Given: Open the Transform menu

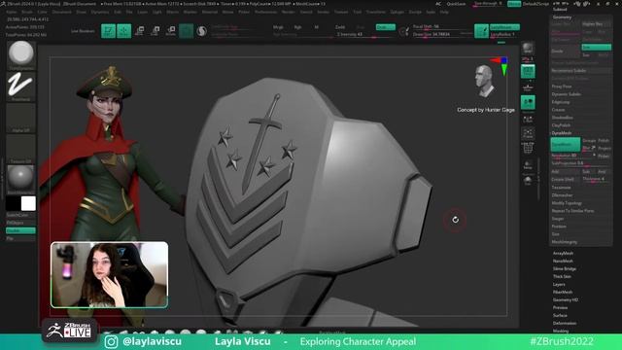Looking at the screenshot, I should (x=376, y=12).
